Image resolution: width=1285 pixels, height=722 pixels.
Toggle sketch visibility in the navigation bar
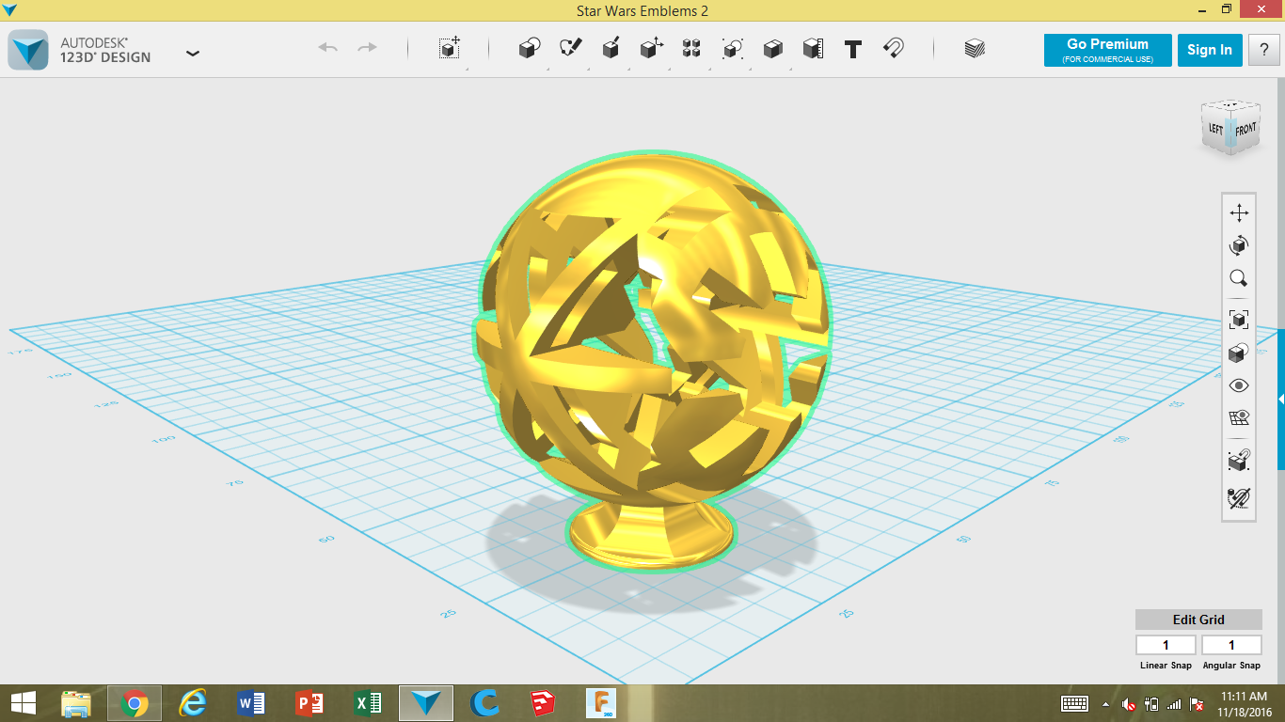pyautogui.click(x=1239, y=497)
